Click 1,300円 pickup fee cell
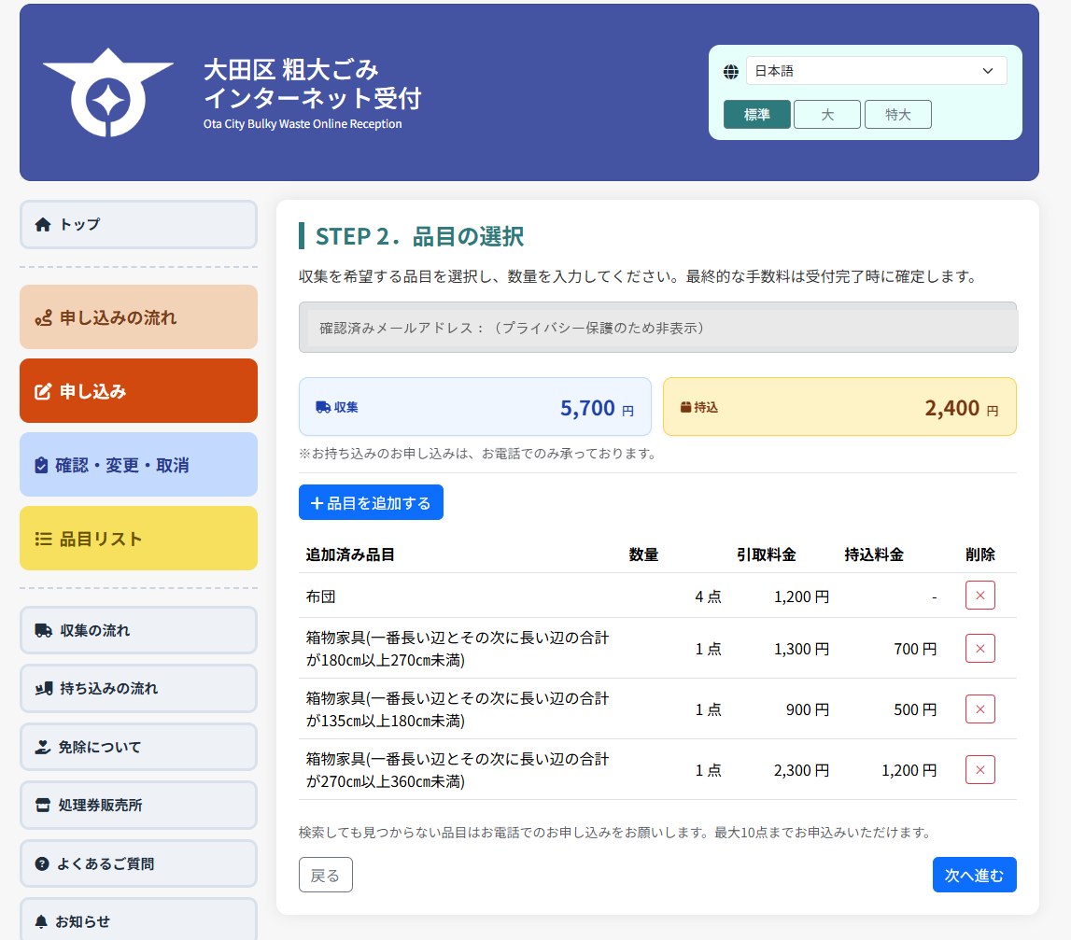This screenshot has width=1071, height=940. point(802,649)
